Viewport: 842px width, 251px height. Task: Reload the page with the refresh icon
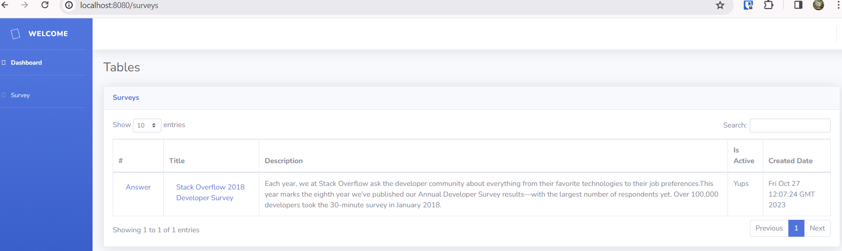click(45, 5)
